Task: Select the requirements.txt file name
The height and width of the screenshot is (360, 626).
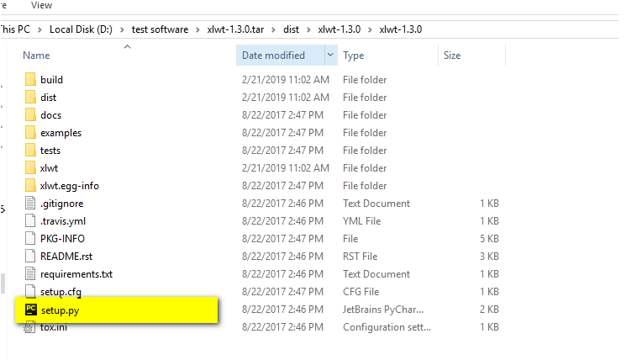Action: pyautogui.click(x=76, y=274)
